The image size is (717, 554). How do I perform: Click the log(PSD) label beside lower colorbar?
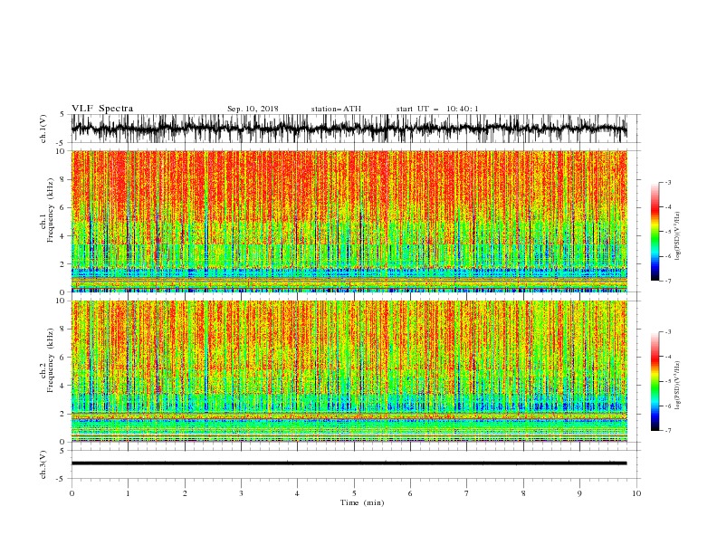pos(678,385)
